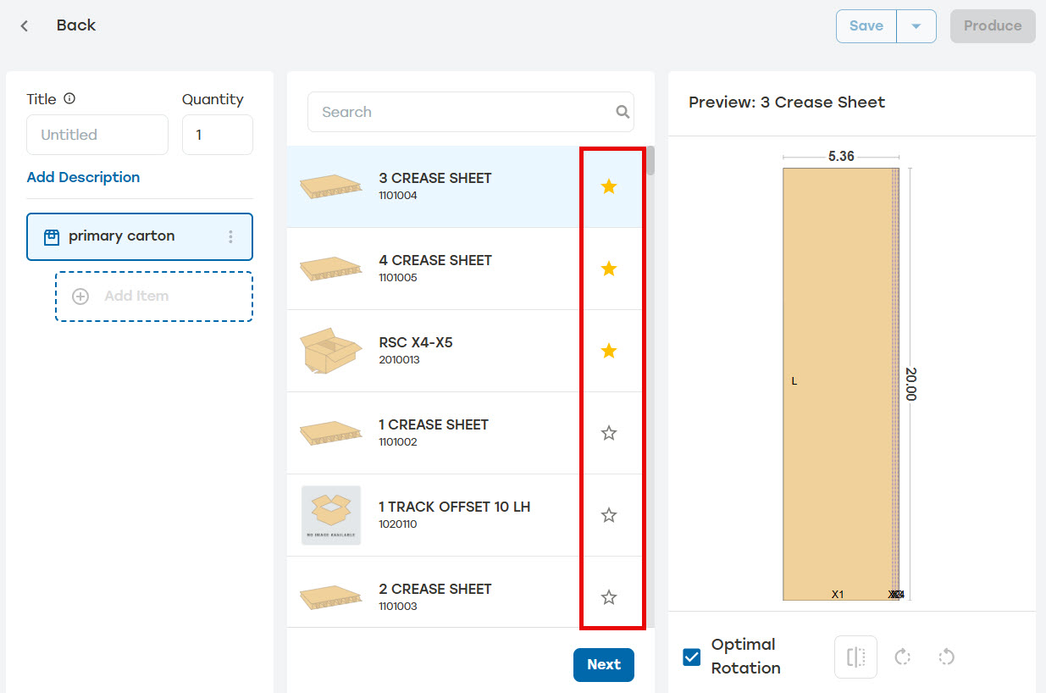Image resolution: width=1046 pixels, height=693 pixels.
Task: Open primary carton three-dot menu
Action: tap(230, 236)
